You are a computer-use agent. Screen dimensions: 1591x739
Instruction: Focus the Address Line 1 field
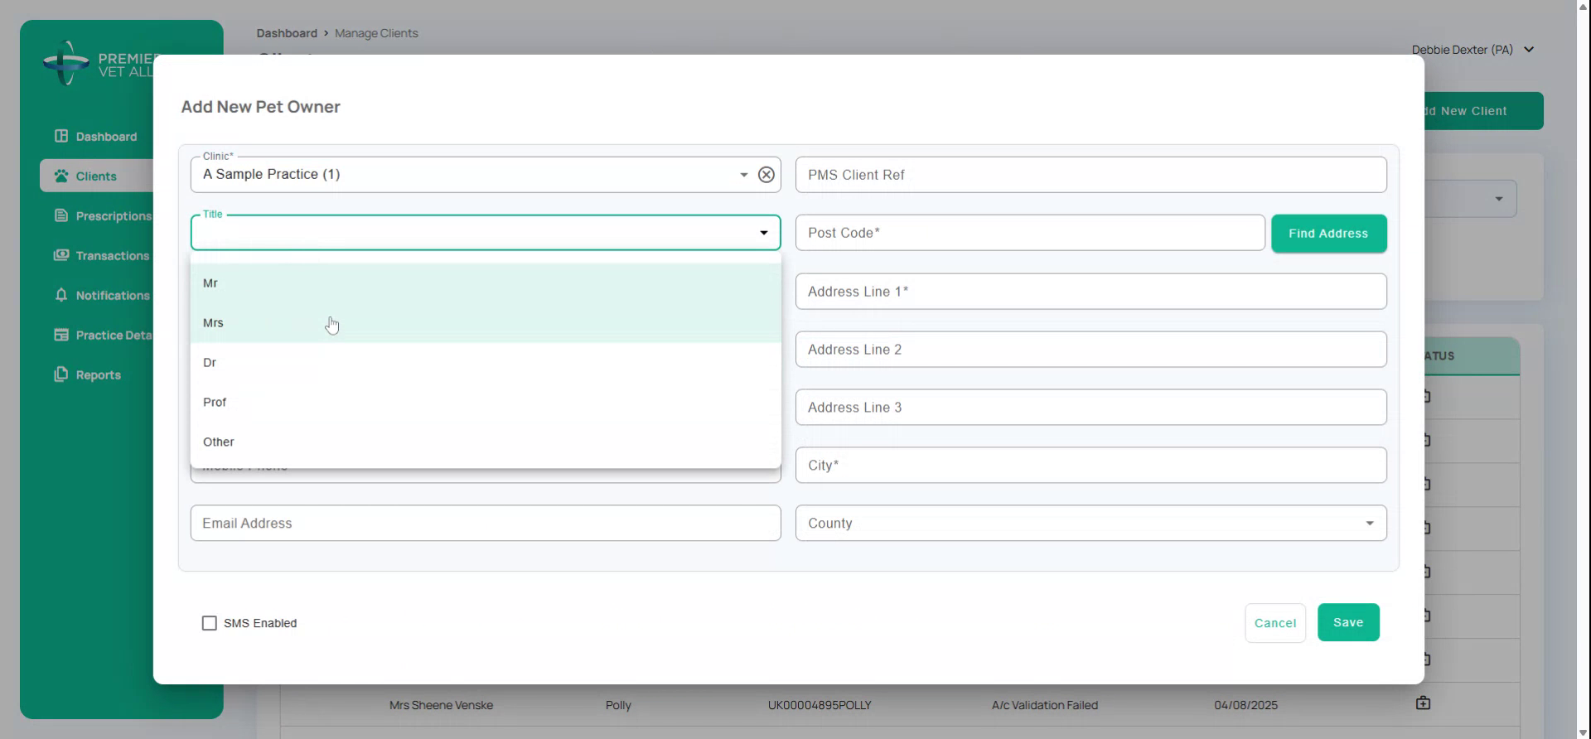click(1090, 292)
